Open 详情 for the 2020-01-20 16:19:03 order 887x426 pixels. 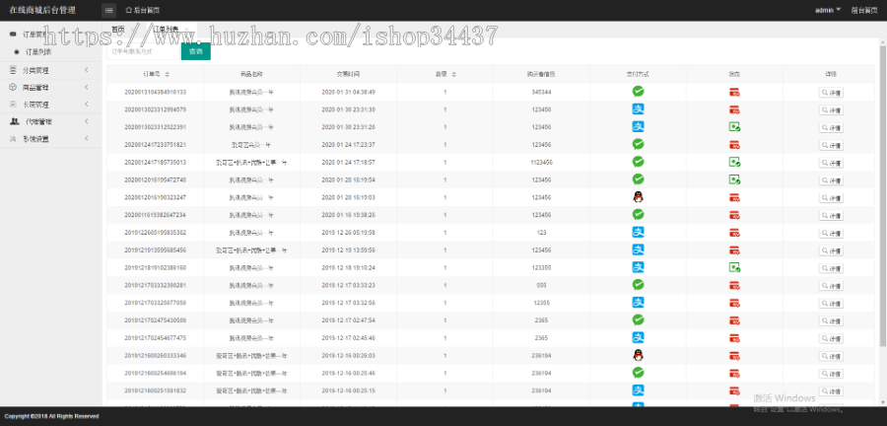(x=831, y=198)
